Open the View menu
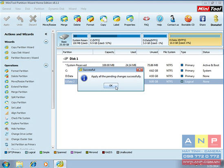 click(x=18, y=9)
